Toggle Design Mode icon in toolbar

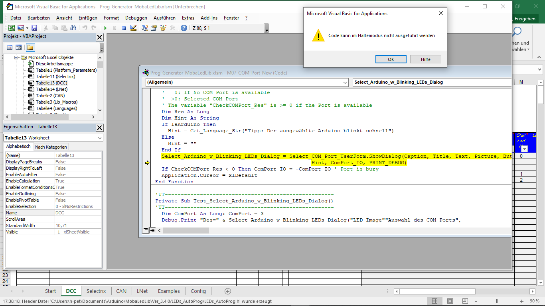pos(133,28)
